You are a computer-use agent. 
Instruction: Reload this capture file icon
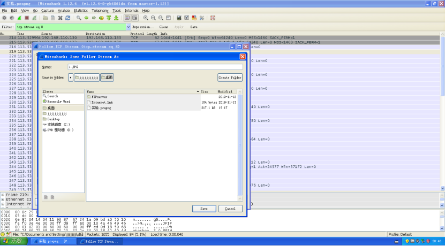(68, 18)
